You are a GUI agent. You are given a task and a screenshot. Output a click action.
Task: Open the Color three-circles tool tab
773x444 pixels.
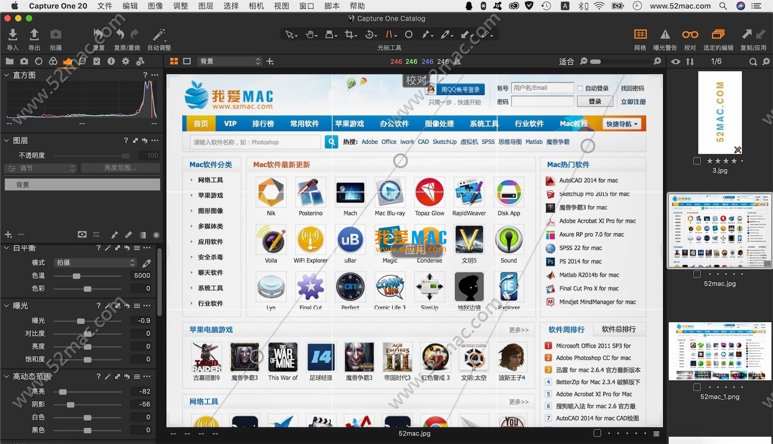coord(53,61)
